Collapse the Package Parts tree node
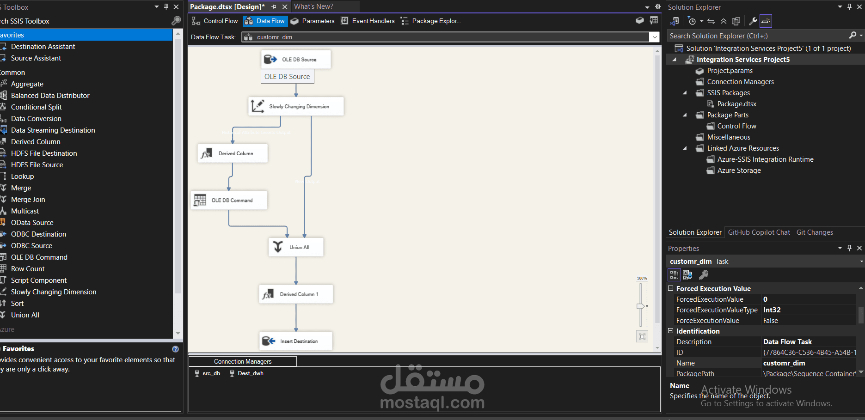Screen dimensions: 865x420 (x=685, y=115)
